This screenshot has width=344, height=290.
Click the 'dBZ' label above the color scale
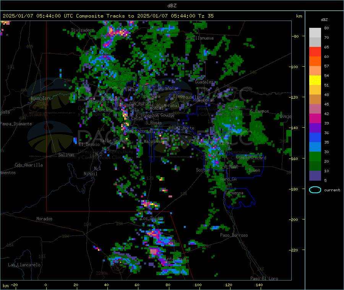coord(324,20)
